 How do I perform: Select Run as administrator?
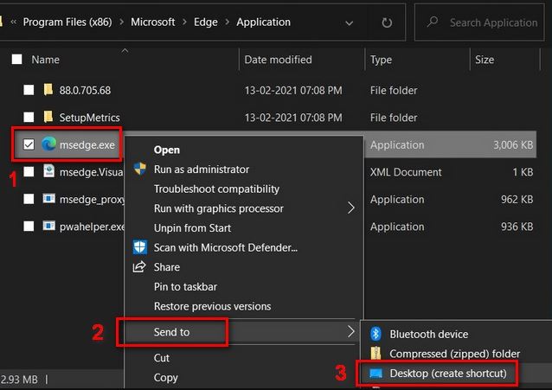[202, 169]
